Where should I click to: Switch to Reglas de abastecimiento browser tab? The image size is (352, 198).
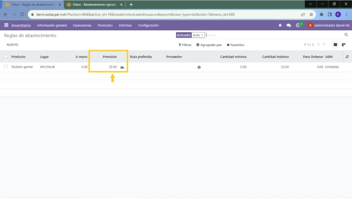coord(33,4)
